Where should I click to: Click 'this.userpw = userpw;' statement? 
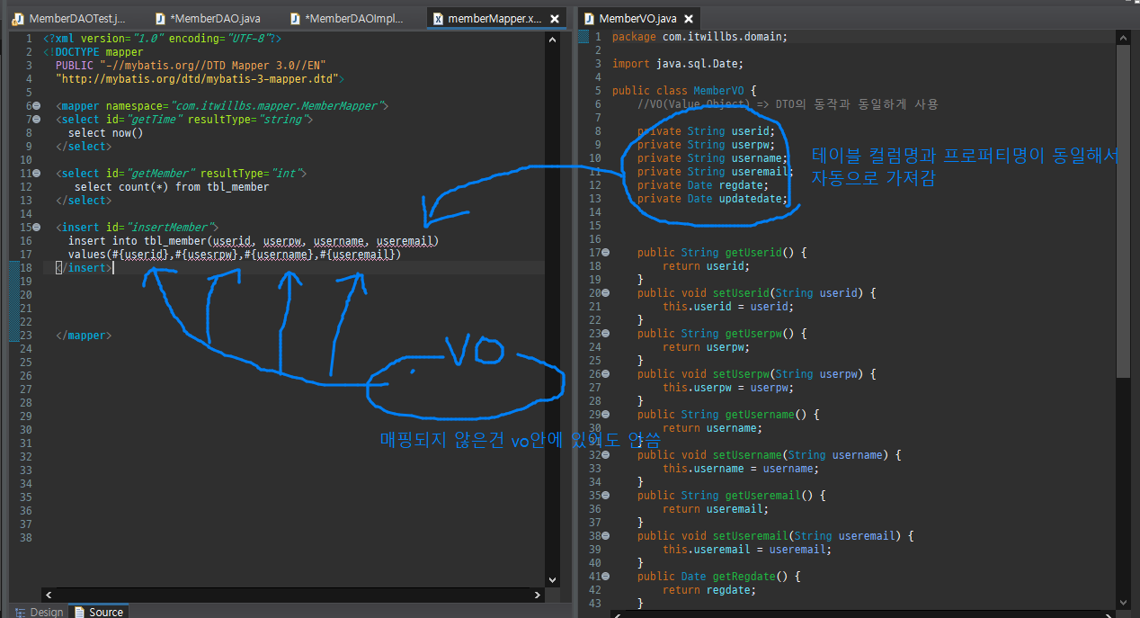coord(728,388)
